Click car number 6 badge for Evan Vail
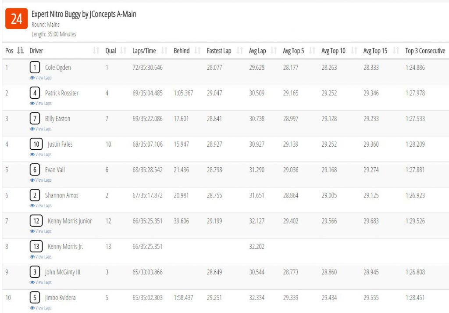 (x=35, y=170)
